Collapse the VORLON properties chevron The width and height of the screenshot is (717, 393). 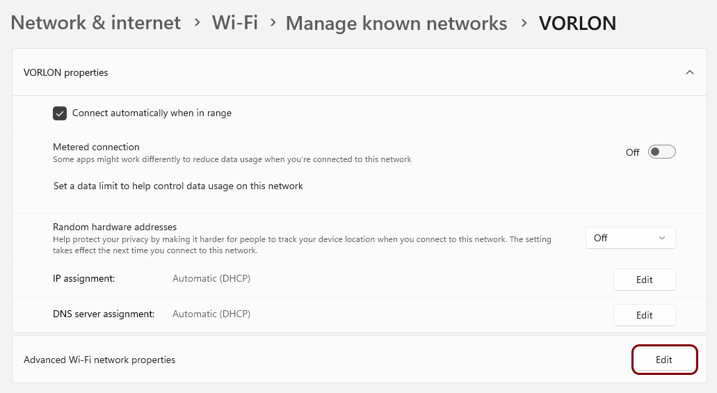pyautogui.click(x=689, y=72)
